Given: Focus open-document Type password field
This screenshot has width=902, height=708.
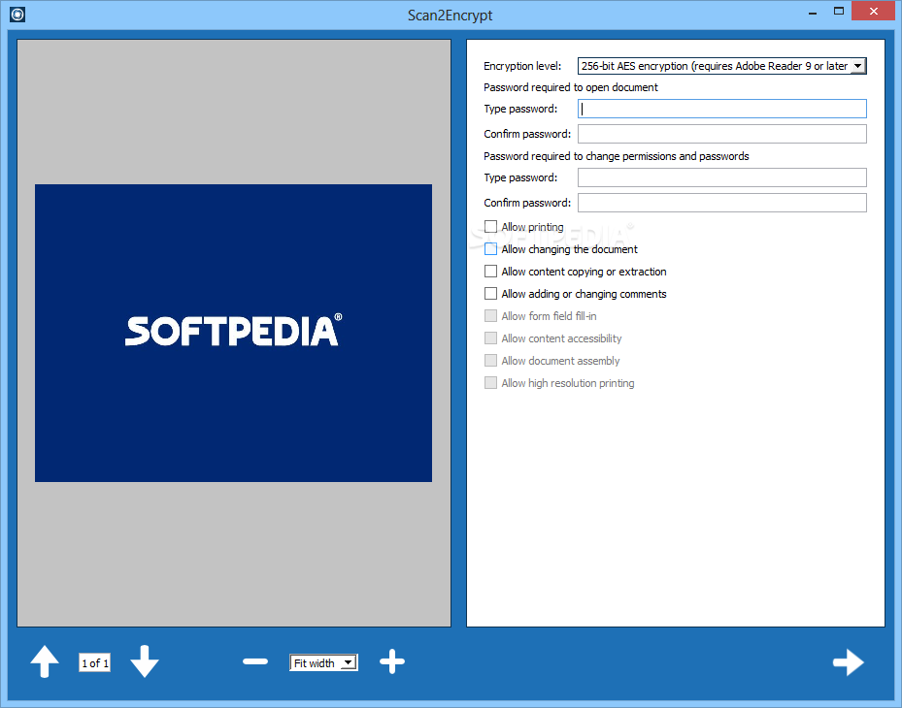Looking at the screenshot, I should click(722, 109).
